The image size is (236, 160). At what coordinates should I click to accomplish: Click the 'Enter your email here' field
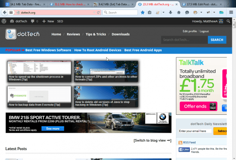pos(195,131)
